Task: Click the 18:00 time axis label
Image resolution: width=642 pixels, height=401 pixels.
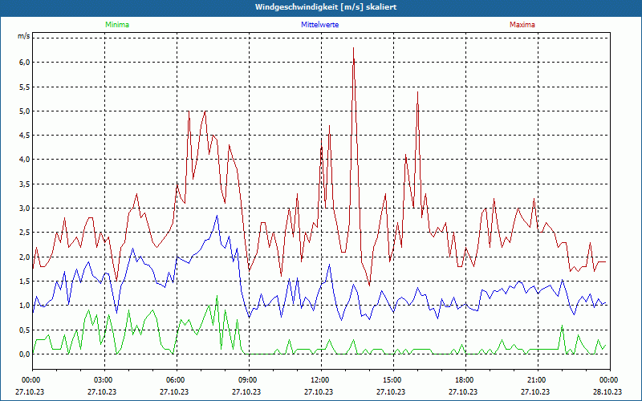Action: tap(464, 379)
